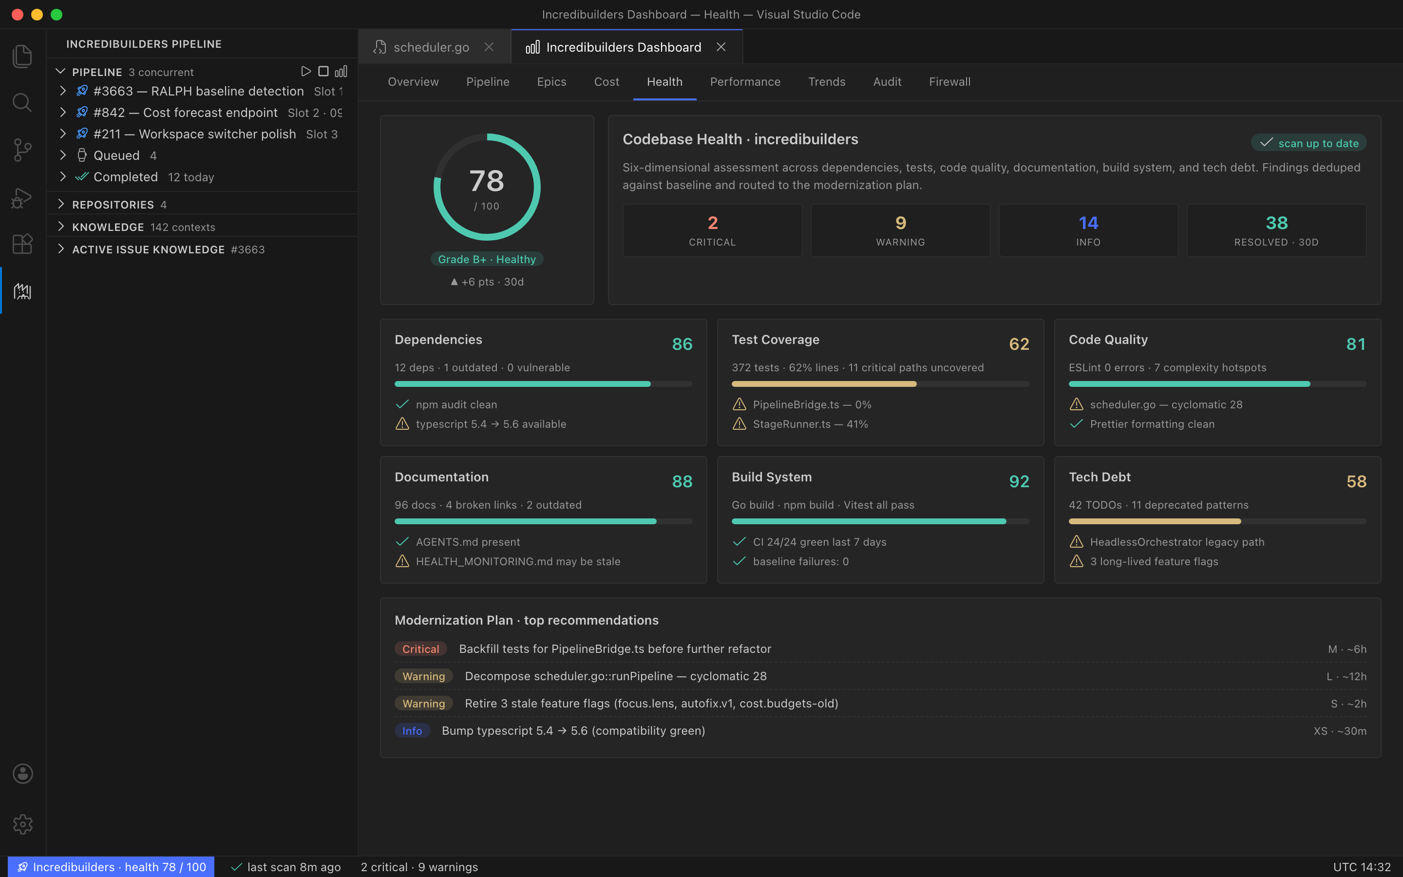Click the INFO count card
This screenshot has height=877, width=1403.
click(x=1088, y=230)
